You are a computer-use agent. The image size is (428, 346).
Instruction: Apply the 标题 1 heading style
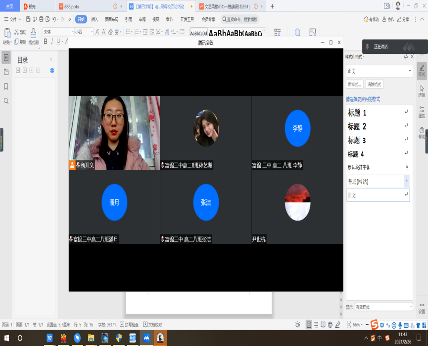[378, 113]
